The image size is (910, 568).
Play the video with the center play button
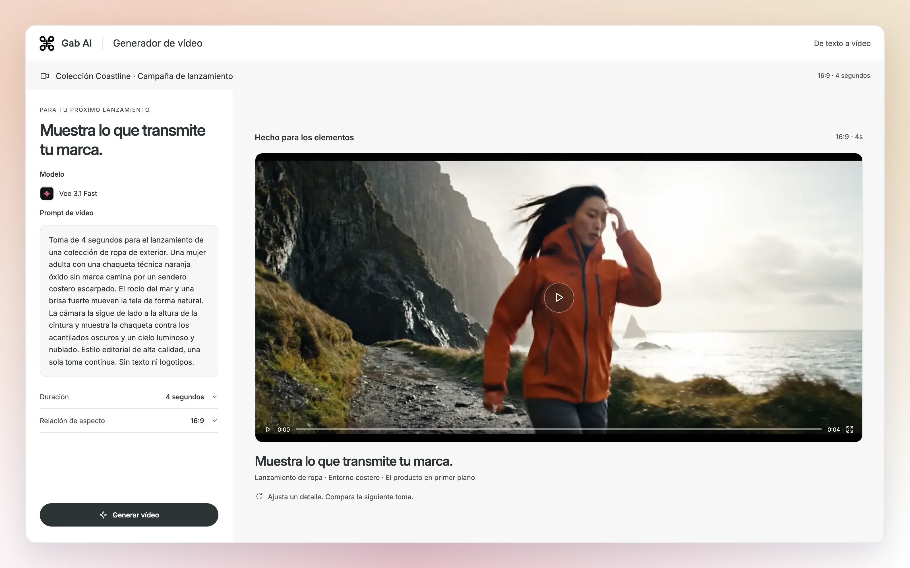(x=559, y=298)
